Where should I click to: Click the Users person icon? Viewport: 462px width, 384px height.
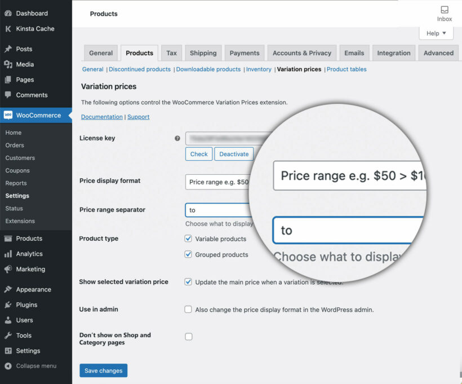(x=8, y=320)
